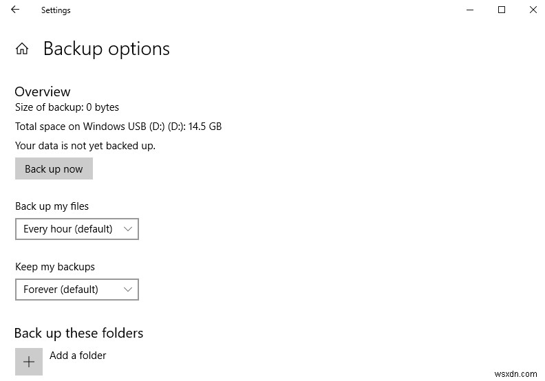Click the Keep my backups label
This screenshot has width=545, height=381.
tap(55, 267)
